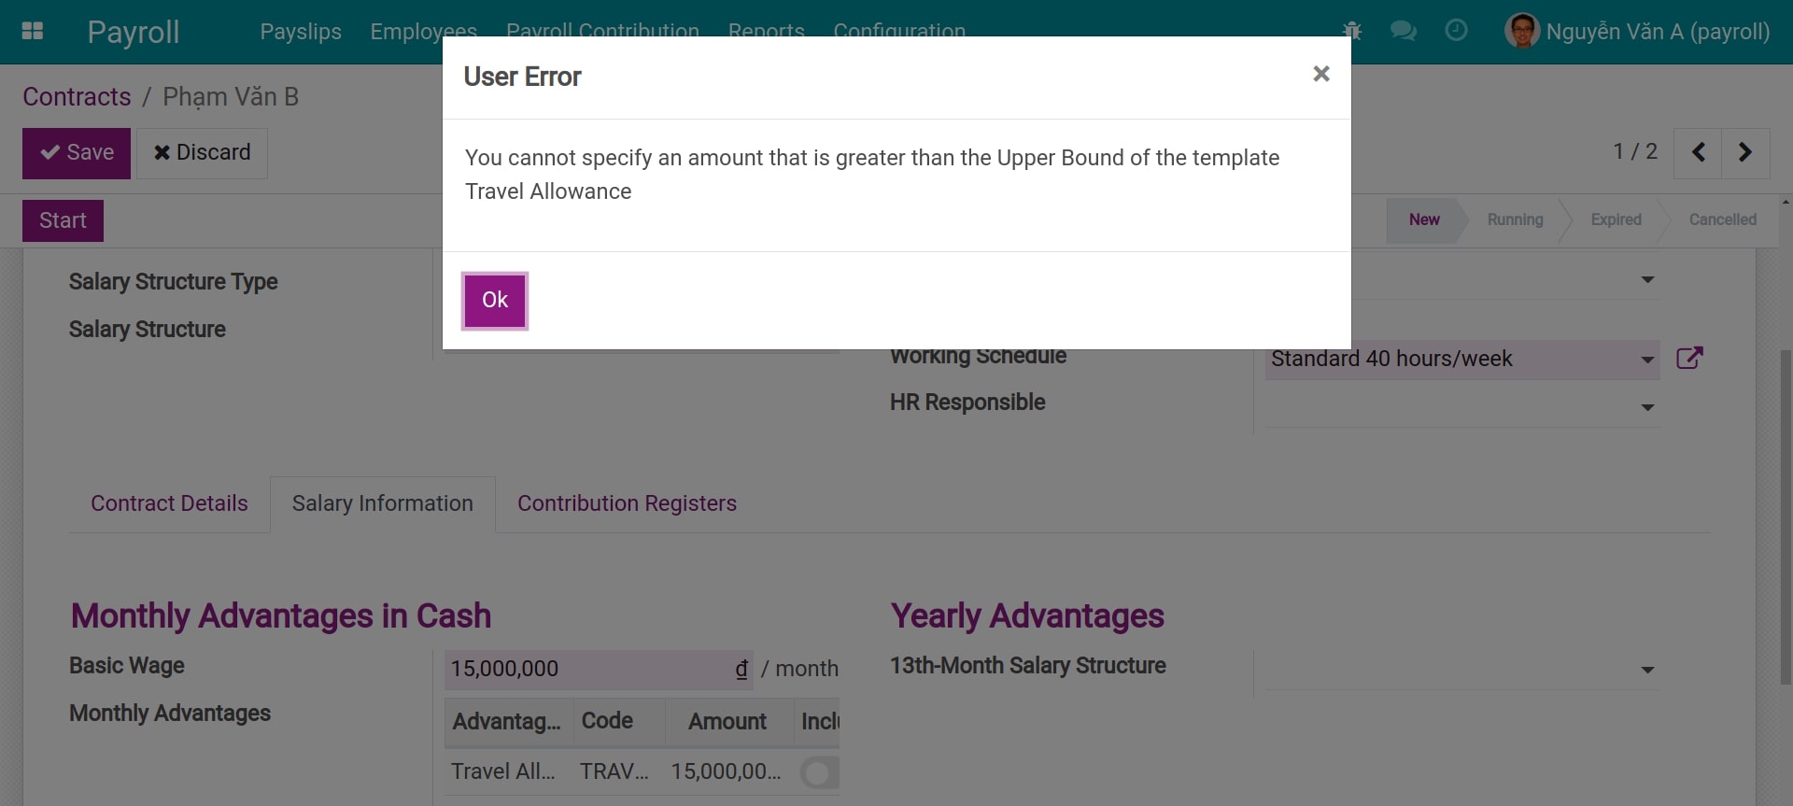Open the apps grid menu icon
1793x806 pixels.
[33, 32]
